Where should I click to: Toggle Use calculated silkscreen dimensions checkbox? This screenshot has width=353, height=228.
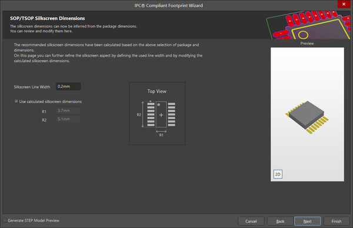(x=16, y=101)
